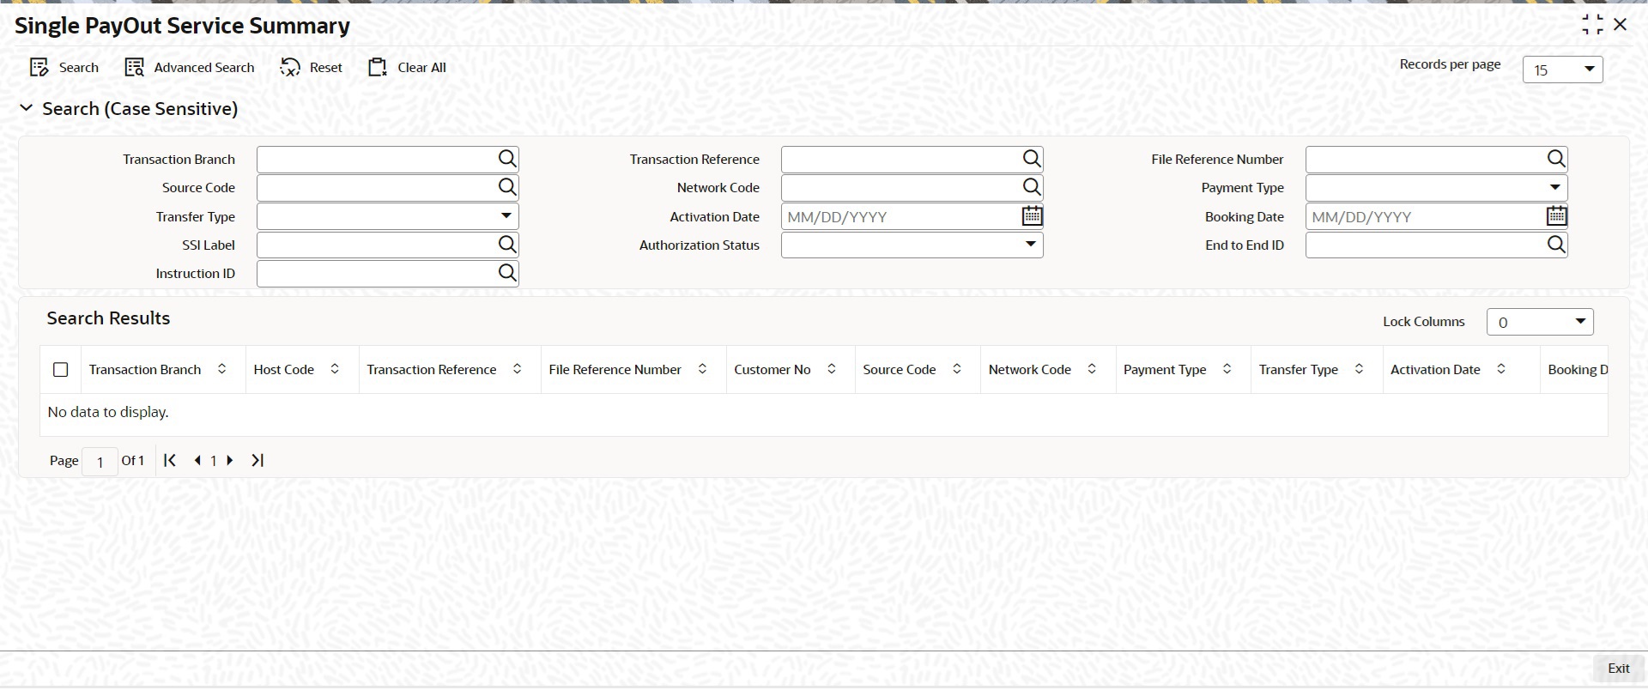Click the 'No data to display.' message
Viewport: 1648px width, 690px height.
tap(108, 412)
